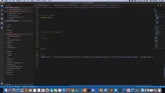Open SampleDataController.cs in Controllers folder

pos(14,36)
